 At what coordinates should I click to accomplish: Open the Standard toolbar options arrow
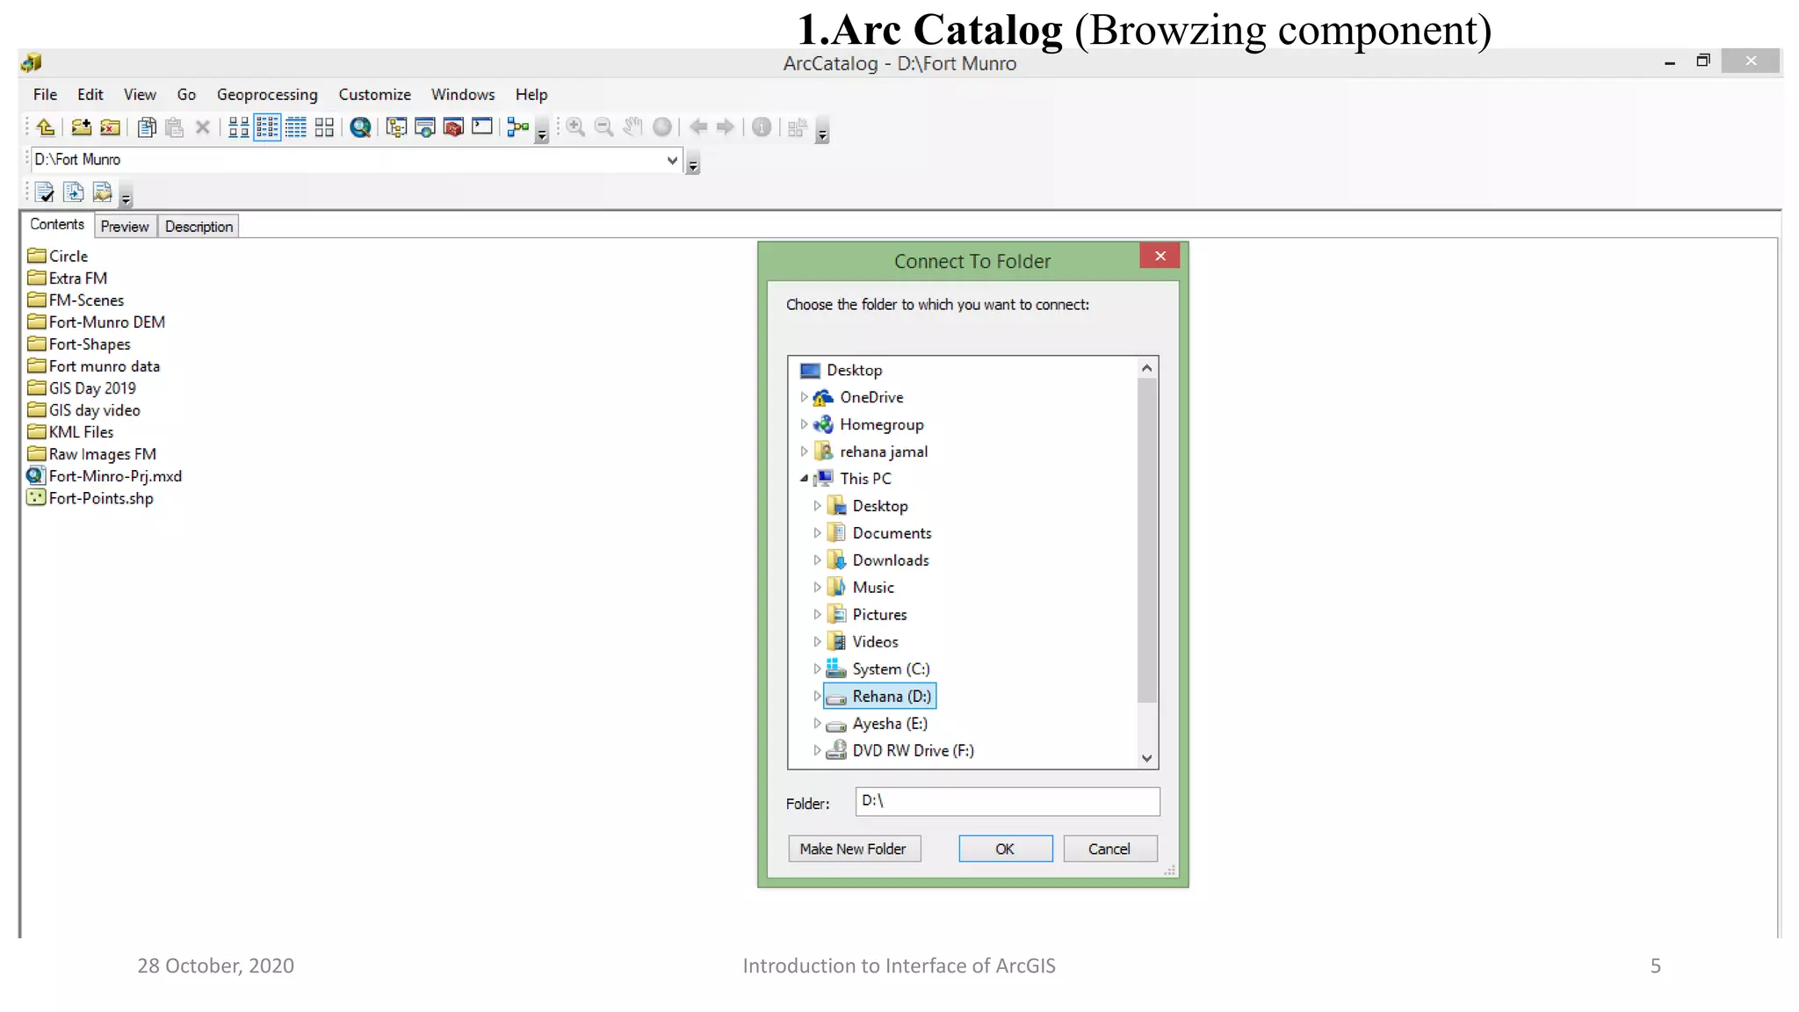coord(542,131)
